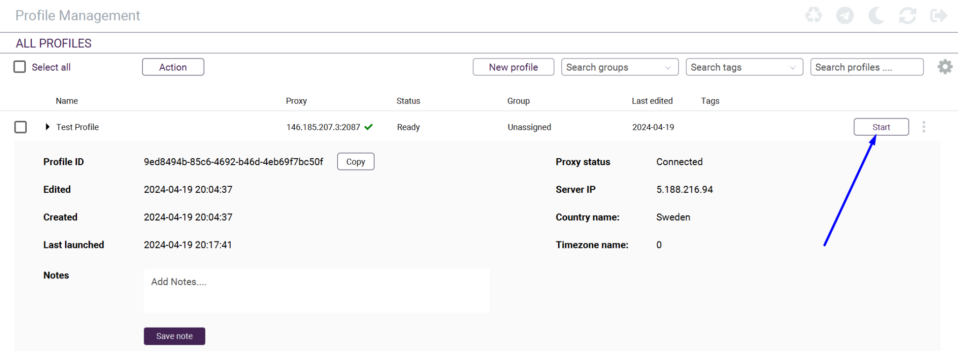This screenshot has height=351, width=958.
Task: Copy the Profile ID
Action: [356, 161]
